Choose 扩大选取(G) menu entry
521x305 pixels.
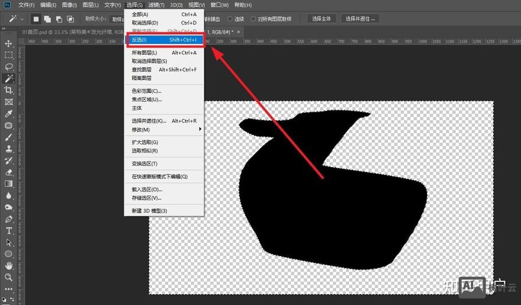pyautogui.click(x=164, y=142)
